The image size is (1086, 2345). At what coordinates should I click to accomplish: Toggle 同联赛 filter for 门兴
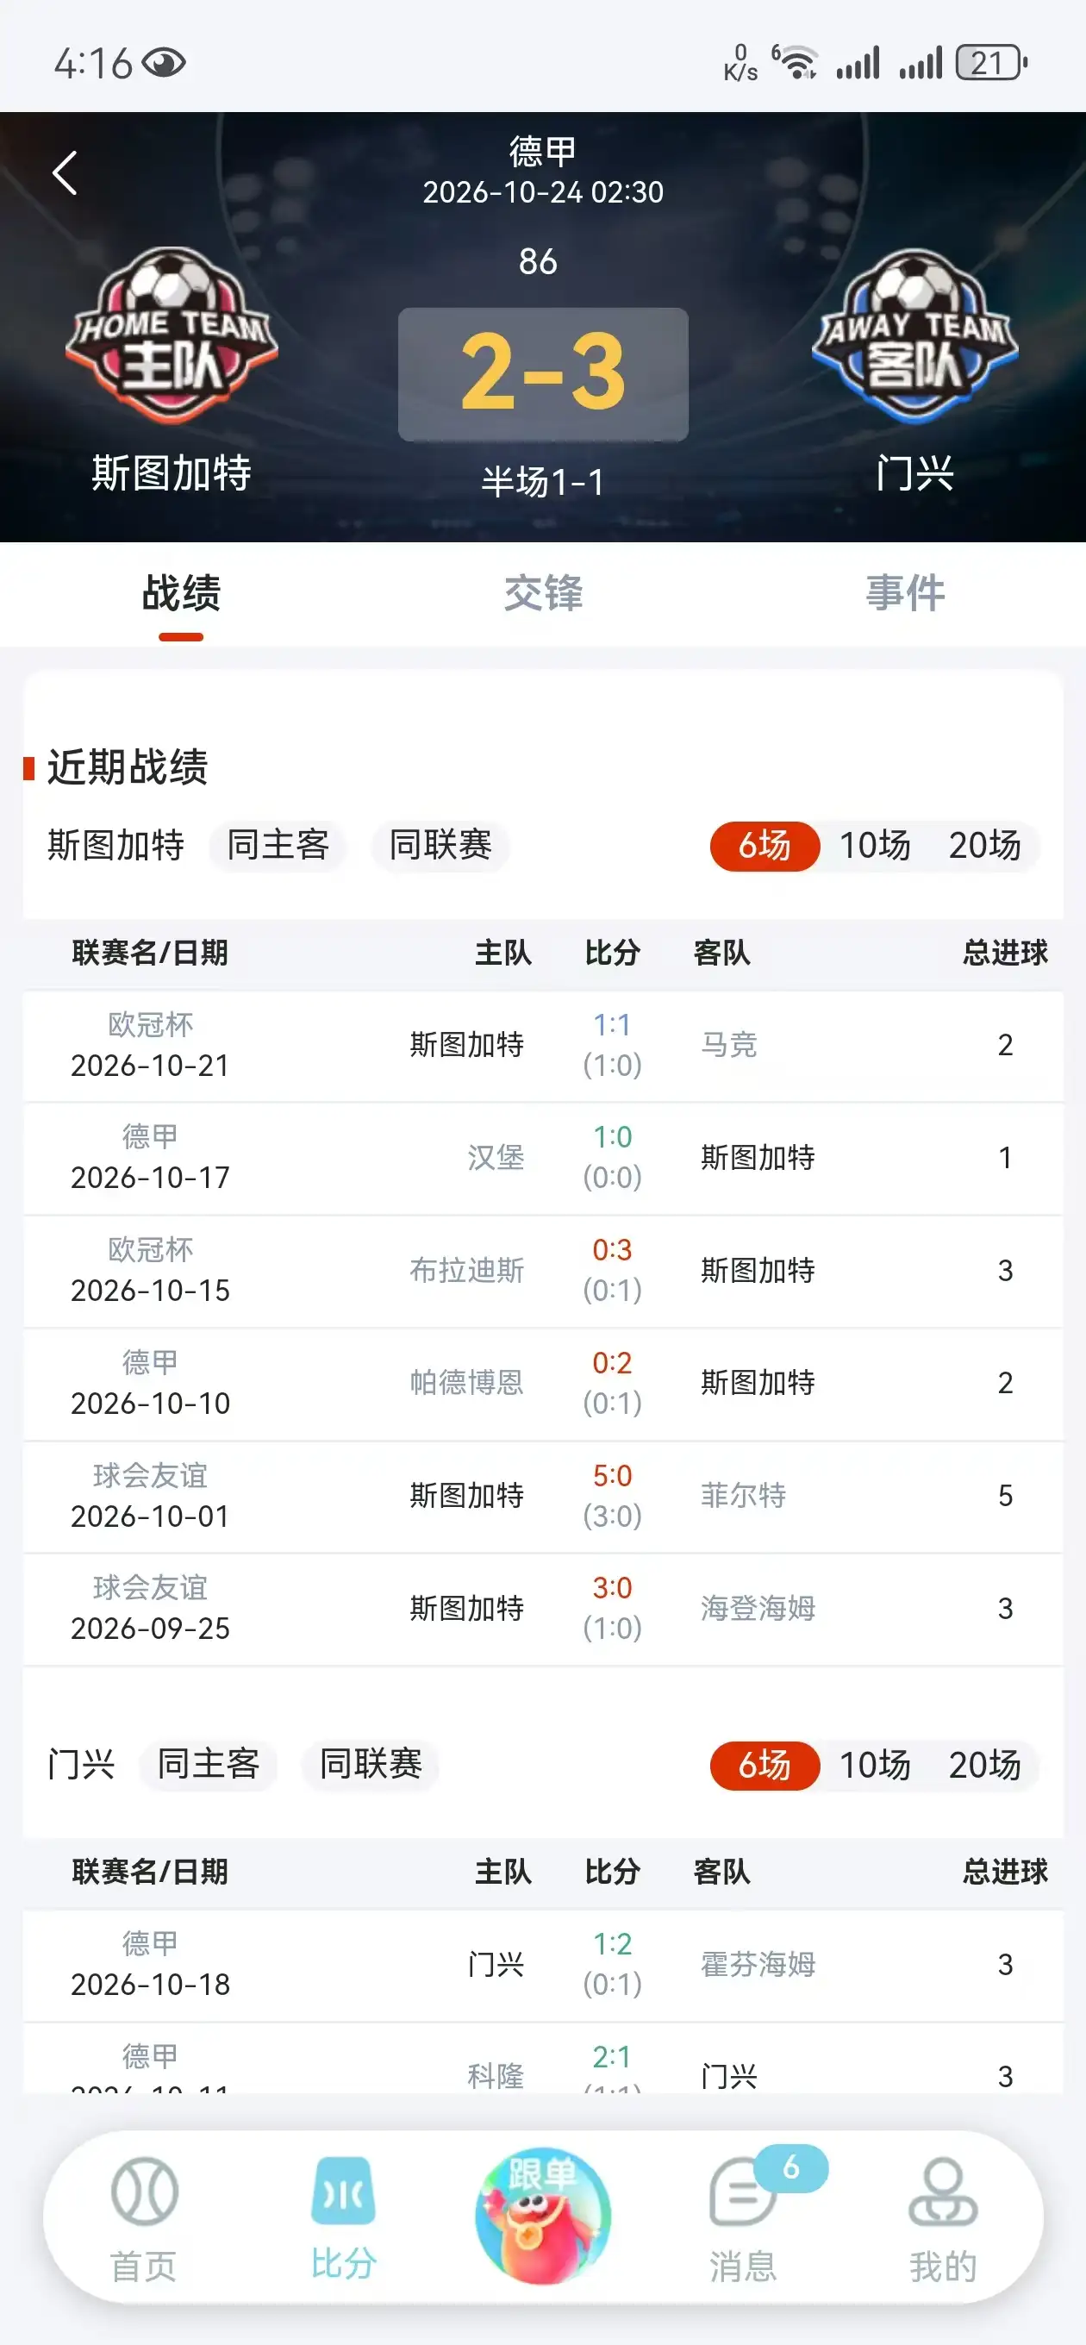(x=371, y=1765)
